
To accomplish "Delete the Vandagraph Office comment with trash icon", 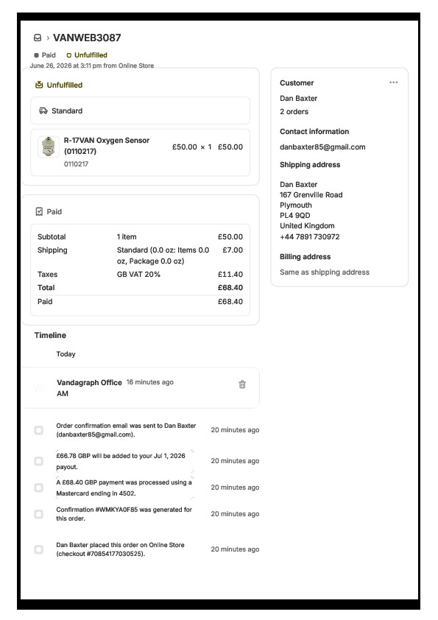I will [x=242, y=384].
